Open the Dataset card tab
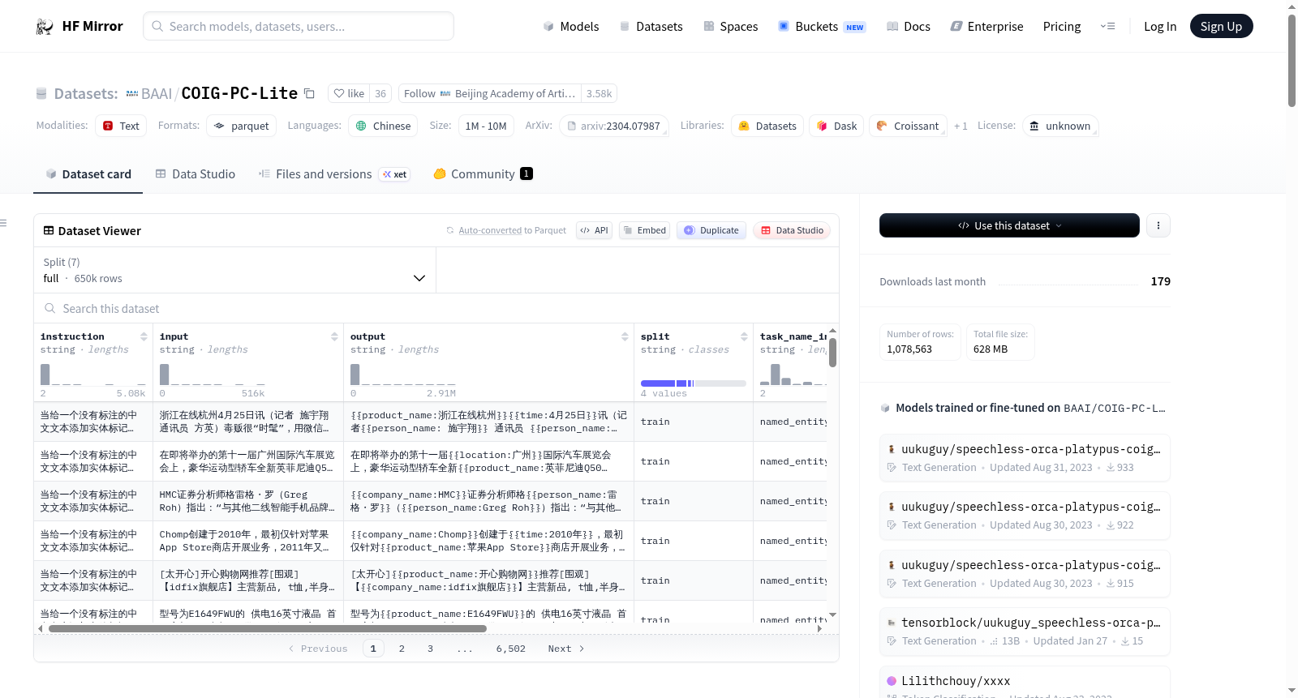The width and height of the screenshot is (1298, 698). (x=88, y=173)
